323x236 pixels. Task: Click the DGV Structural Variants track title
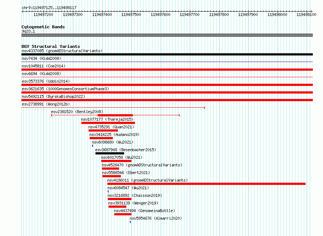click(51, 46)
